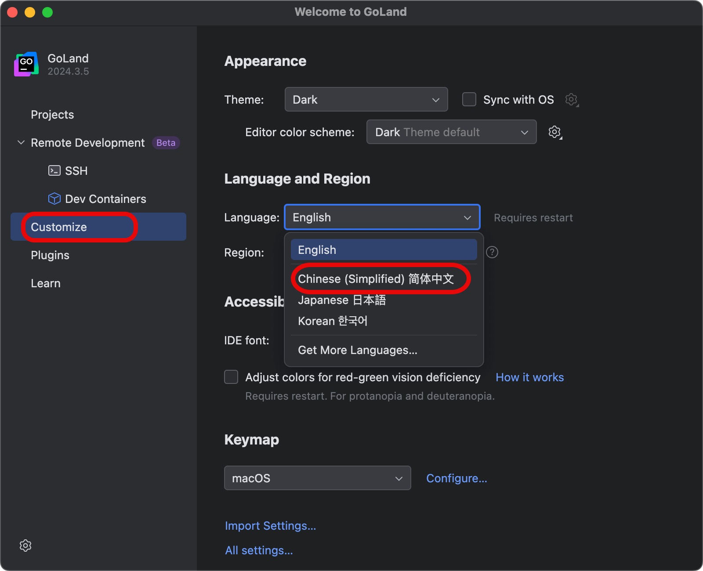The height and width of the screenshot is (571, 703).
Task: Pick Korean from the language options
Action: coord(333,321)
